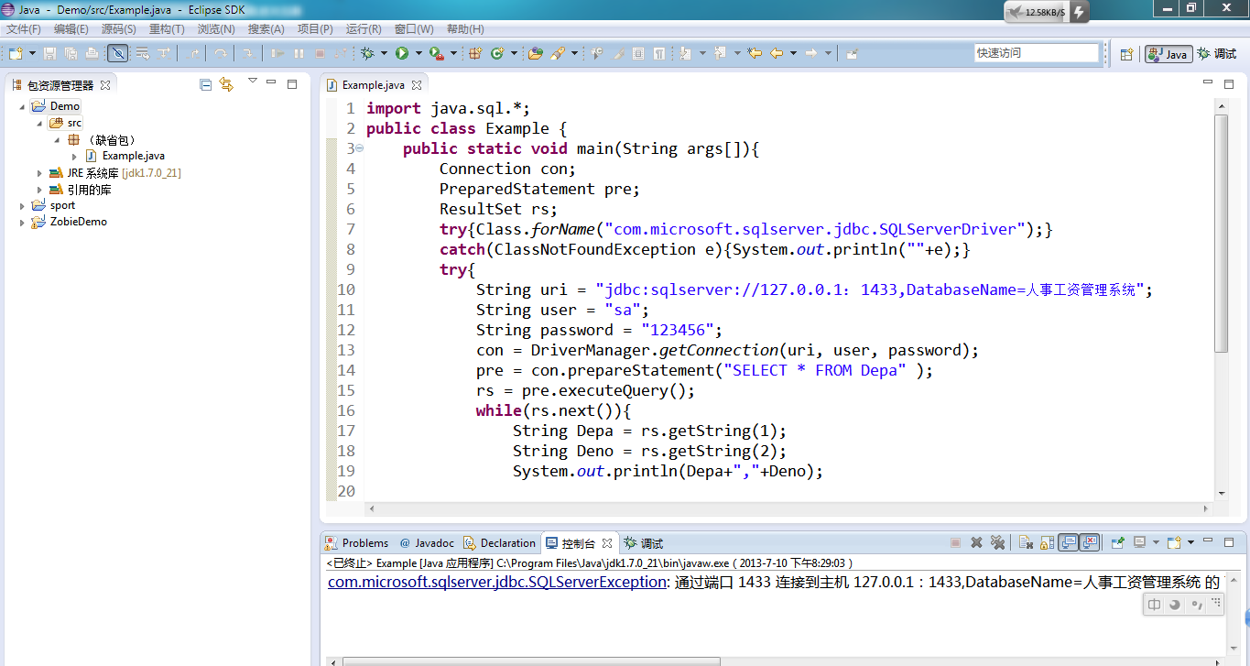Open the Debug configurations dropdown arrow

(x=384, y=53)
